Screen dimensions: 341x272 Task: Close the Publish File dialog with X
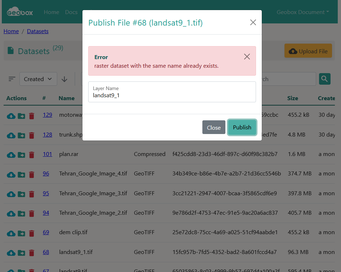click(x=253, y=23)
